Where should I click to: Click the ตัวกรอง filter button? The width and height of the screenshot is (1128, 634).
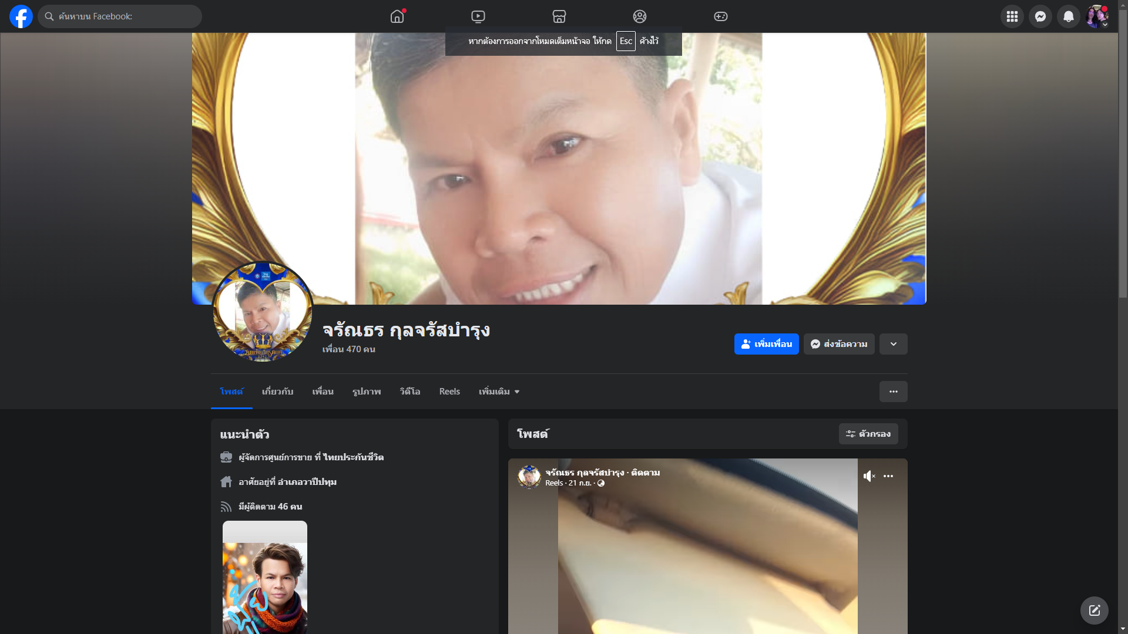point(868,434)
